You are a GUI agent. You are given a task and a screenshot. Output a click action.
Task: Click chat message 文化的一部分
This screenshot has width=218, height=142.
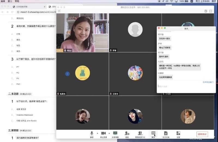tap(165, 39)
